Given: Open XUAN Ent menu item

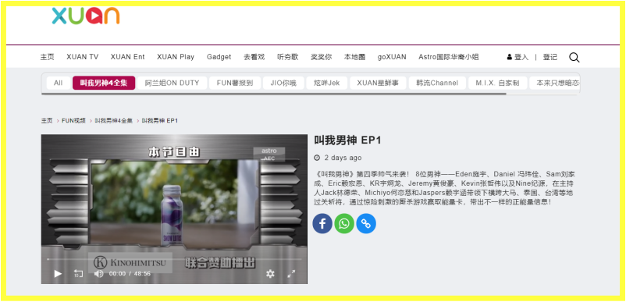Looking at the screenshot, I should (128, 57).
